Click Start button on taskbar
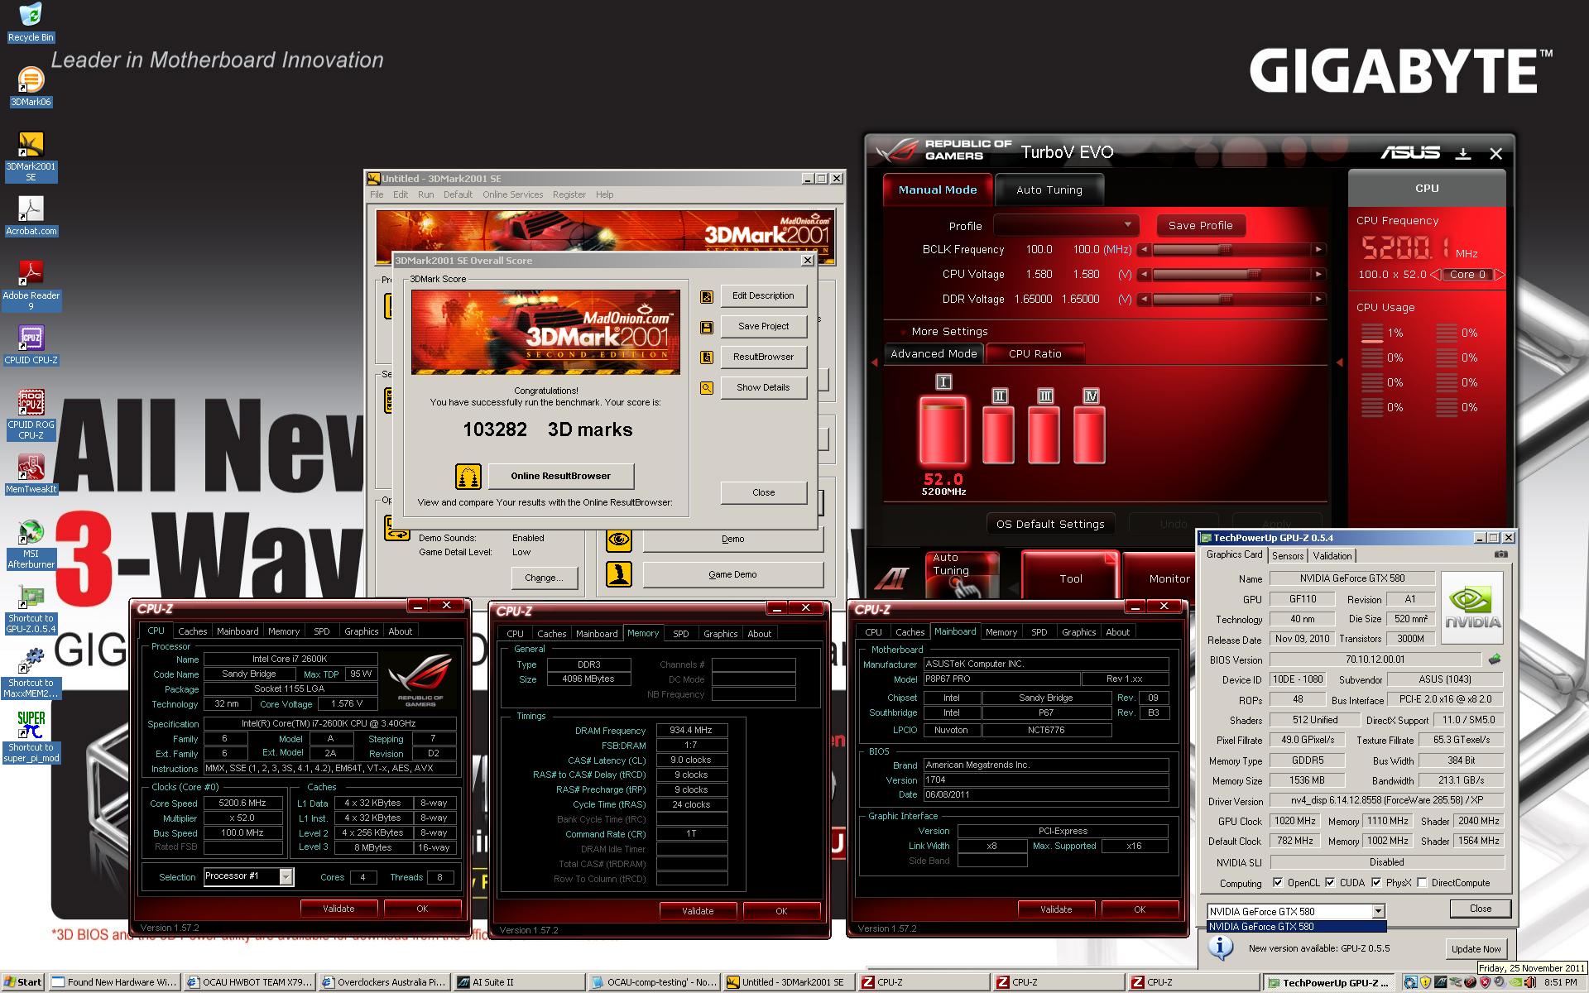This screenshot has width=1589, height=993. [23, 982]
